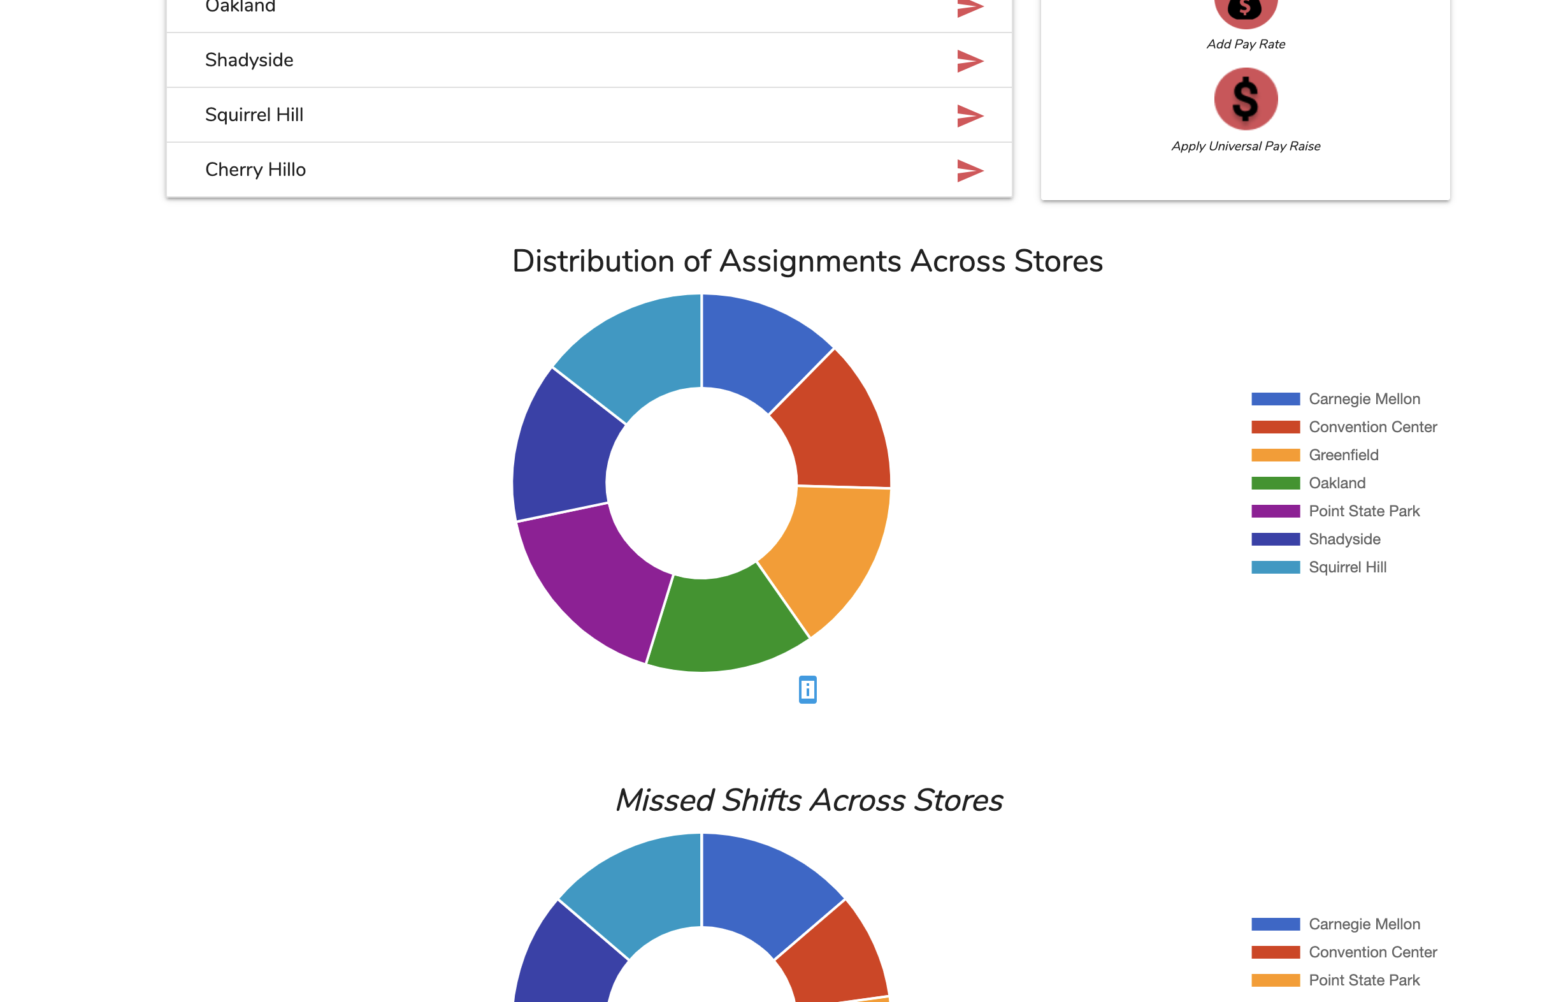Toggle Point State Park orange legend swatch
The image size is (1561, 1002).
tap(1276, 980)
